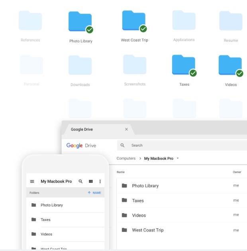Click the Taxes label under grid folder
The width and height of the screenshot is (247, 251).
click(x=184, y=84)
